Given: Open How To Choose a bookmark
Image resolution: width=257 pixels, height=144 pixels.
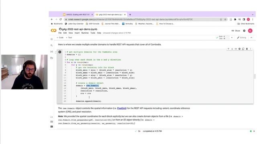Looking at the screenshot, I should pos(165,24).
